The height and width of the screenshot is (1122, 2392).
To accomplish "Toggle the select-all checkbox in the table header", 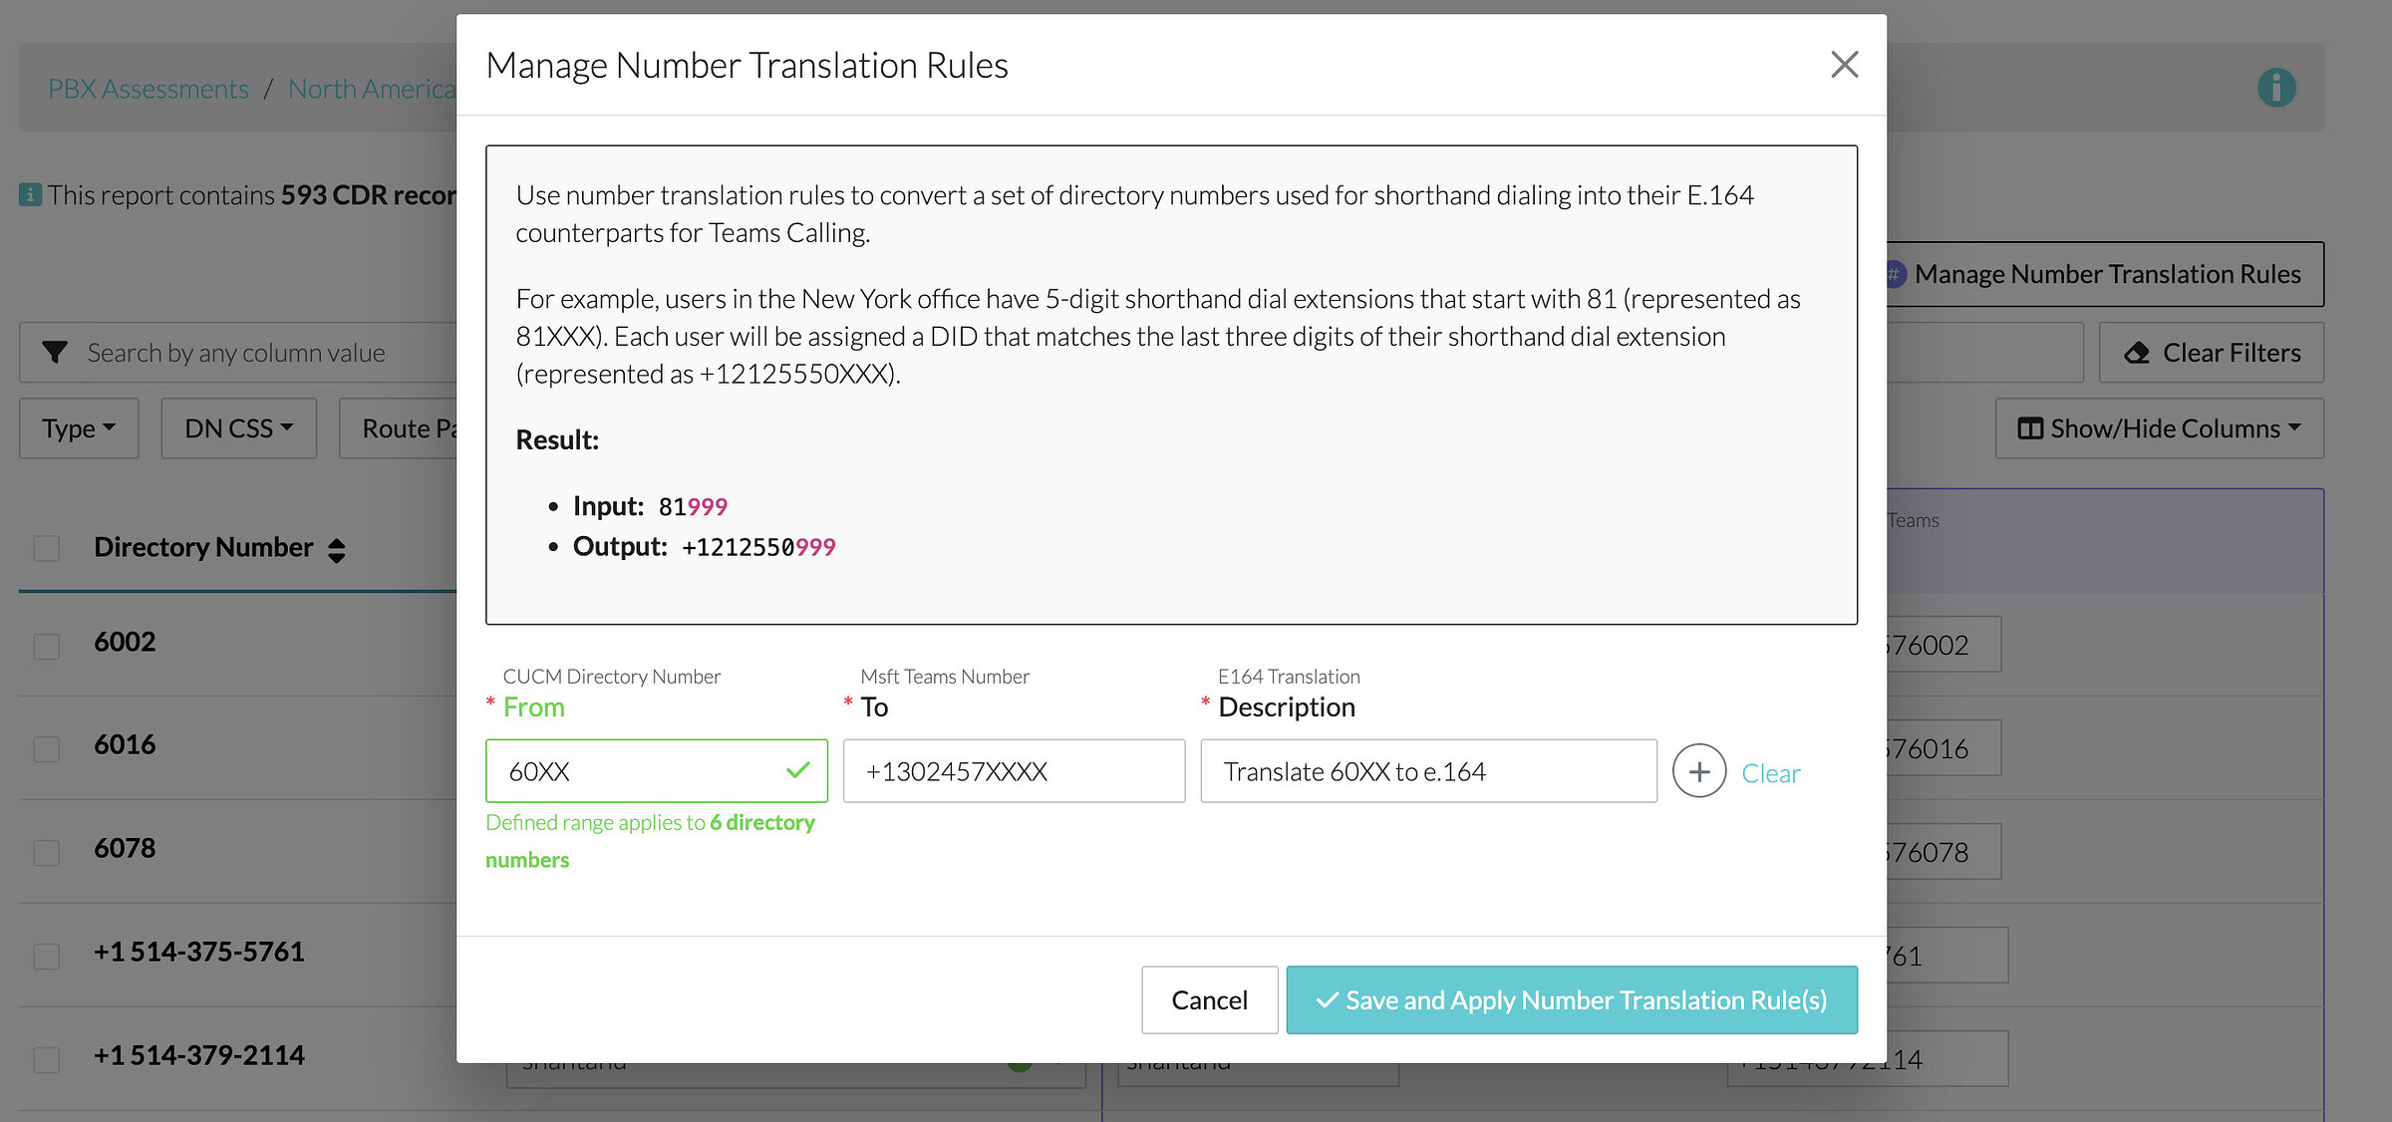I will pyautogui.click(x=46, y=547).
